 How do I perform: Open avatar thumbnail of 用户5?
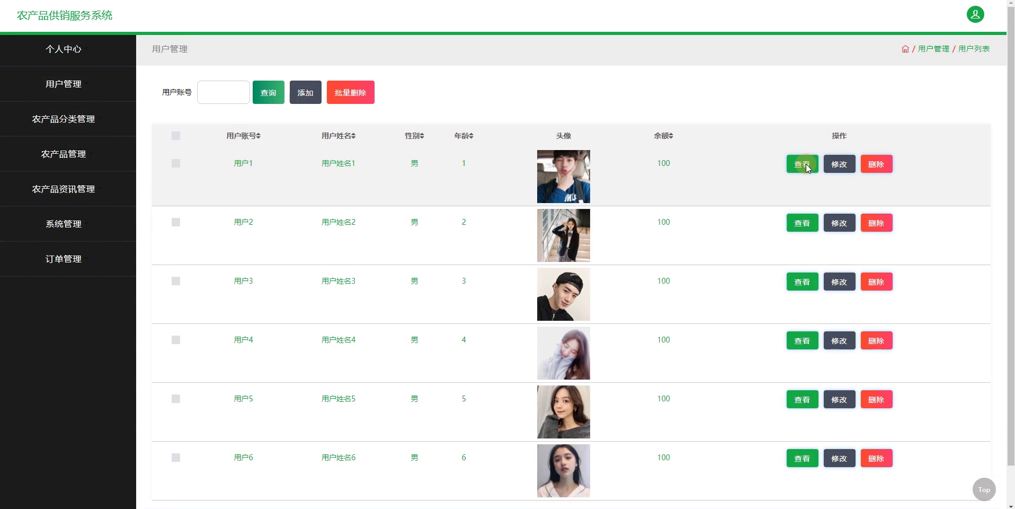563,412
